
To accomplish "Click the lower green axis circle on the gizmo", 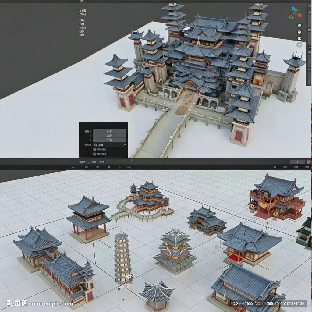I will [291, 17].
